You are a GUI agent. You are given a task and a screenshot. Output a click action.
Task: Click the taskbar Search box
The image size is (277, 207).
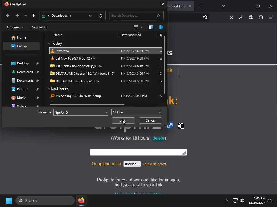[x=45, y=201]
